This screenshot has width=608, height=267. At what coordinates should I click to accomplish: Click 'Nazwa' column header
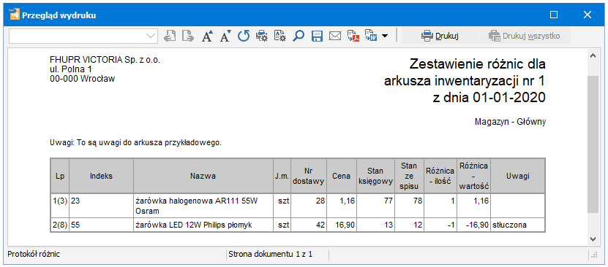click(203, 176)
